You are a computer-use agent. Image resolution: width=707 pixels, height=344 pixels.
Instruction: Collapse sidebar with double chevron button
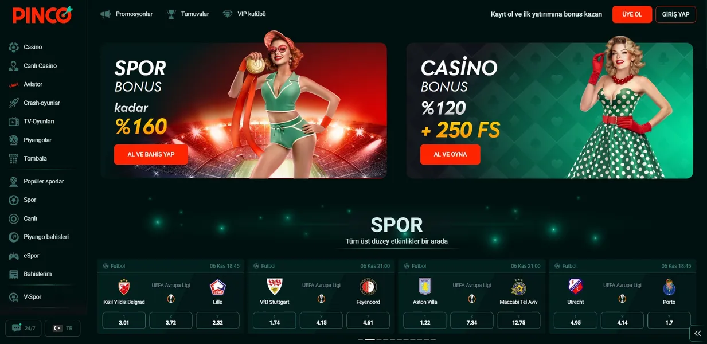point(697,333)
